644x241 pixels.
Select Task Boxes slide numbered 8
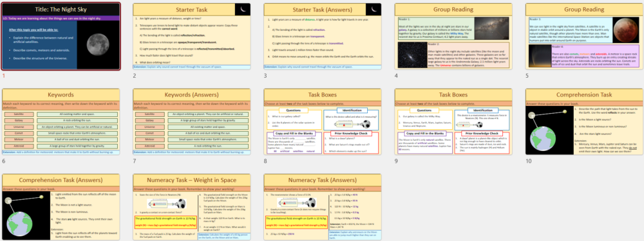(323, 121)
